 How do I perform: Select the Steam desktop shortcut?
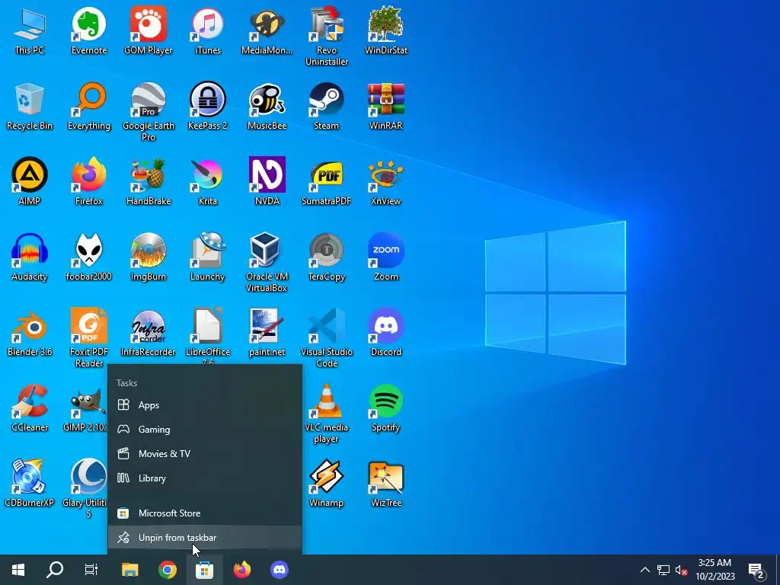pyautogui.click(x=327, y=106)
